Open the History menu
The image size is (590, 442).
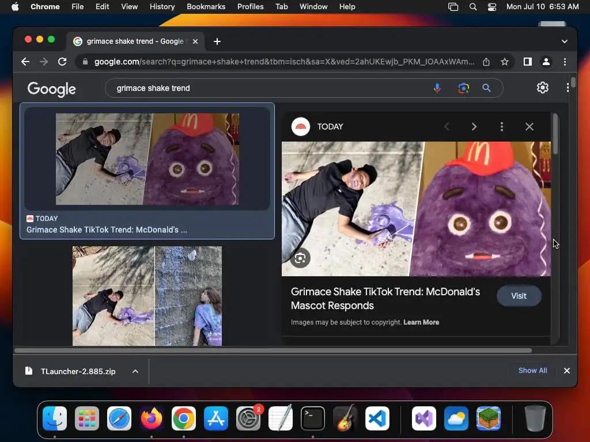(162, 7)
